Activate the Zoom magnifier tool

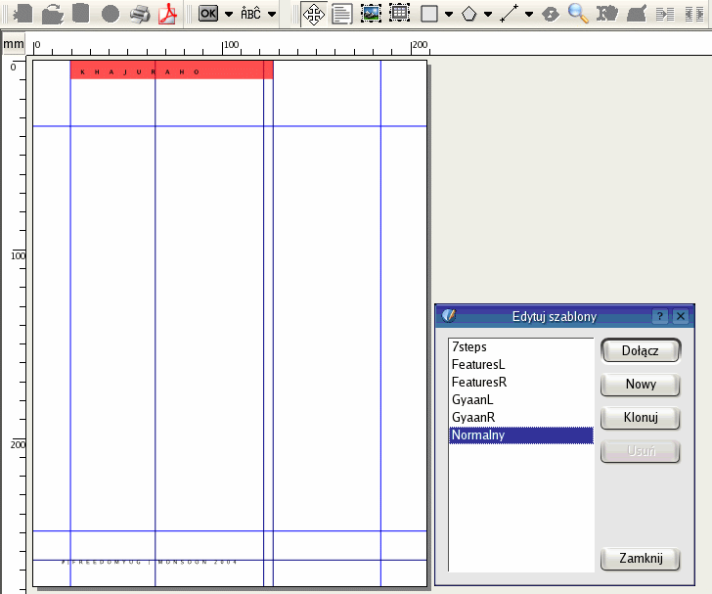pyautogui.click(x=578, y=14)
